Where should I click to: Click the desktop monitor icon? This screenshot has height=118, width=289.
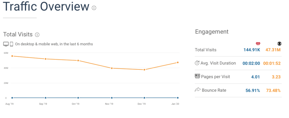pyautogui.click(x=6, y=44)
